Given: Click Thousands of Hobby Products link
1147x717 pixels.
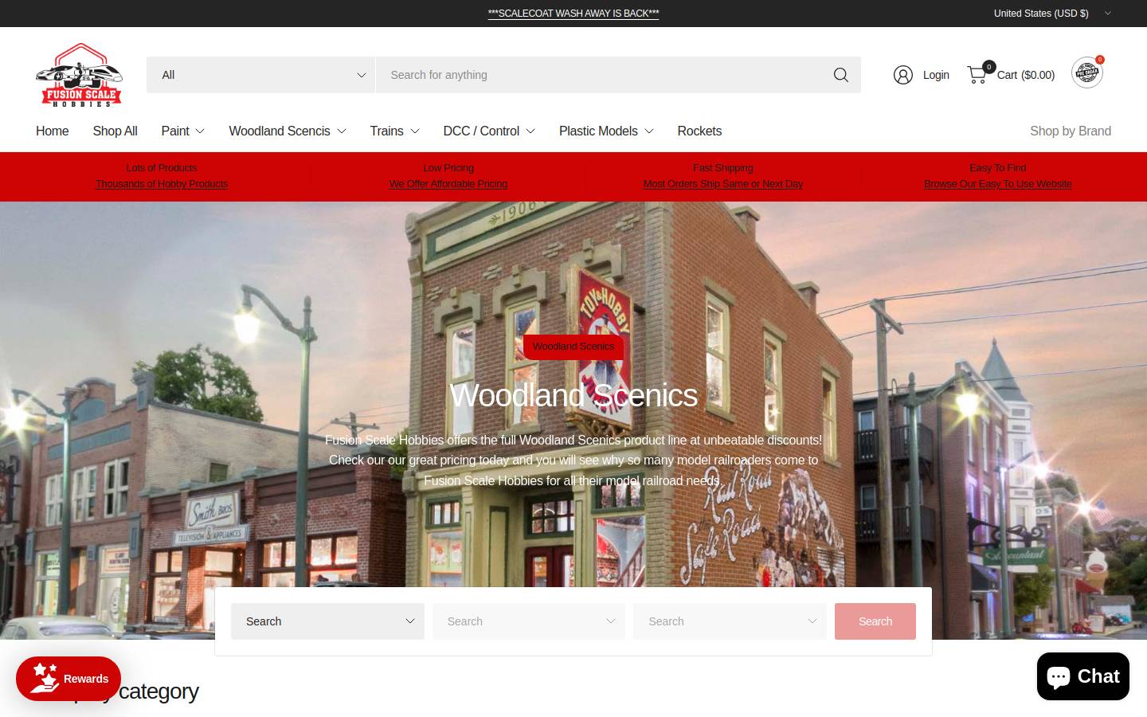Looking at the screenshot, I should click(162, 184).
